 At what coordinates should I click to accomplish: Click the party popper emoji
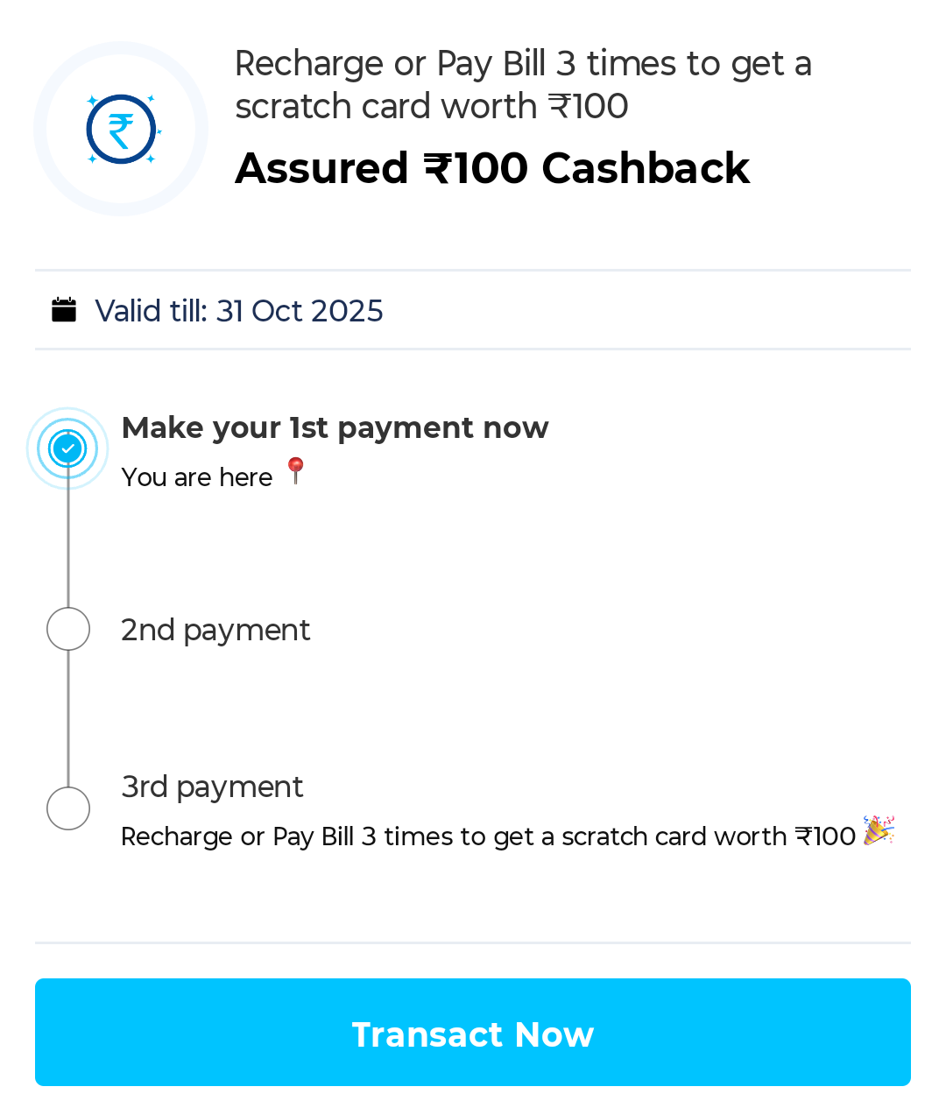[x=878, y=830]
